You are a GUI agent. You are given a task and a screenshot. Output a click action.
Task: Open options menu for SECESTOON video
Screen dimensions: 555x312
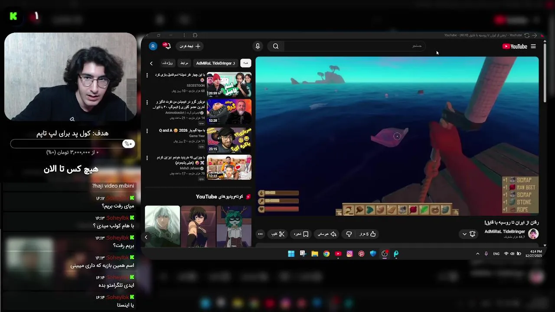147,75
